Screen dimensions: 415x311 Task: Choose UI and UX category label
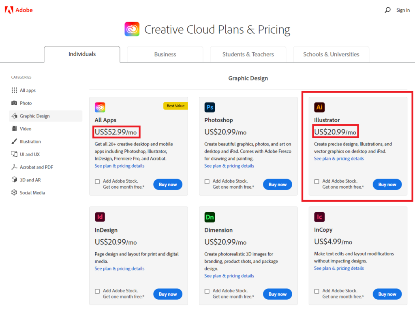tap(30, 154)
